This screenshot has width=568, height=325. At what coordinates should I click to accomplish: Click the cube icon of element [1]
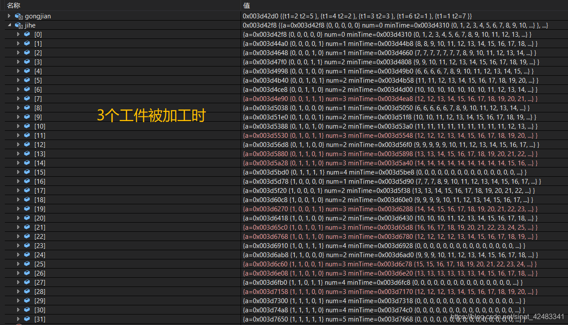(27, 43)
